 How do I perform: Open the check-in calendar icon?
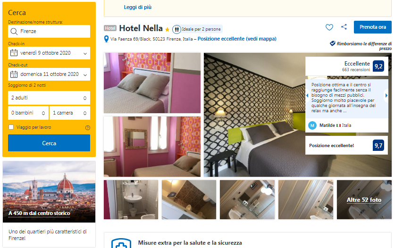pyautogui.click(x=14, y=53)
